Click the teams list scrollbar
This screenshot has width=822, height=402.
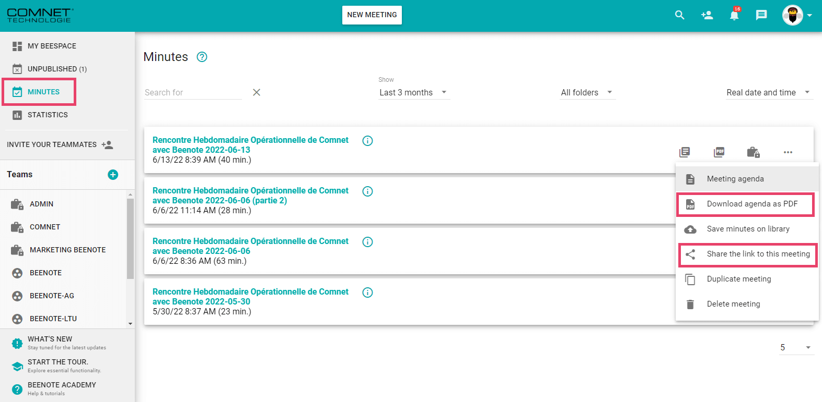point(130,238)
